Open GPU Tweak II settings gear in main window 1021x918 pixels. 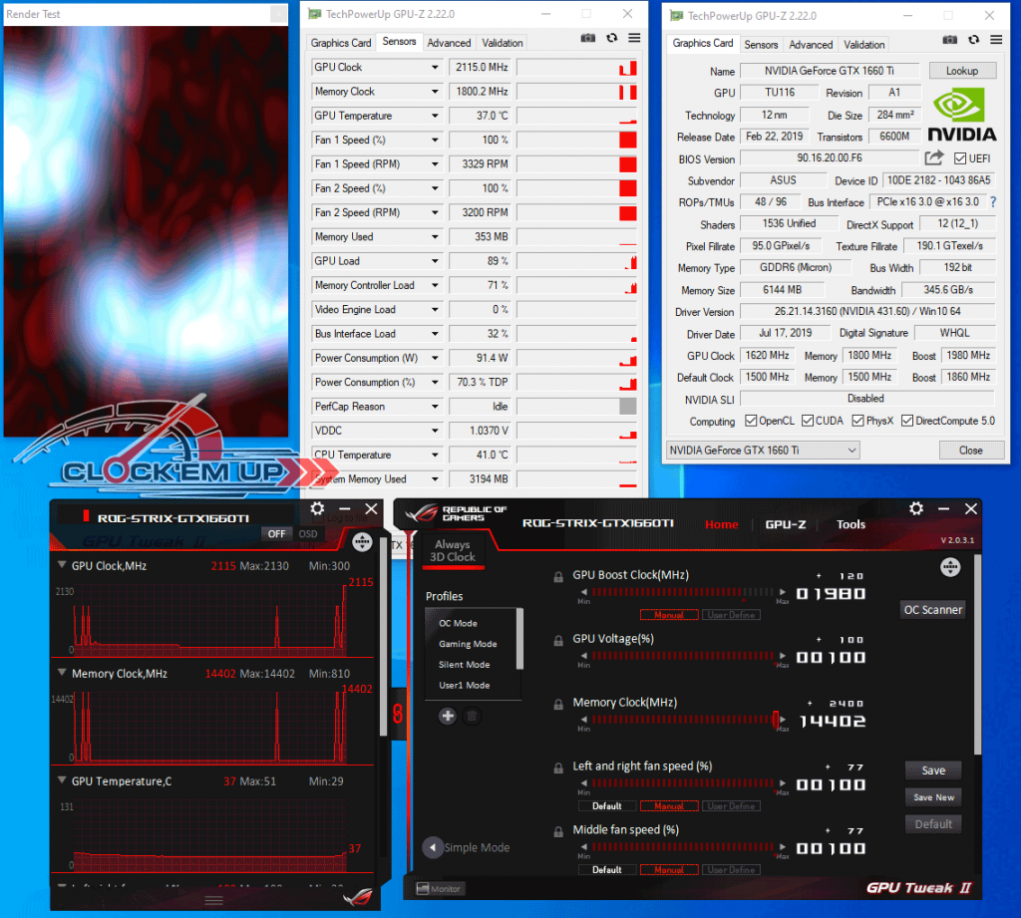click(x=916, y=509)
